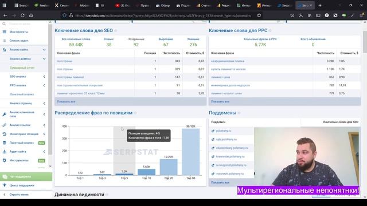Click Показать все under SEO keywords
This screenshot has height=206, width=367.
coord(67,102)
